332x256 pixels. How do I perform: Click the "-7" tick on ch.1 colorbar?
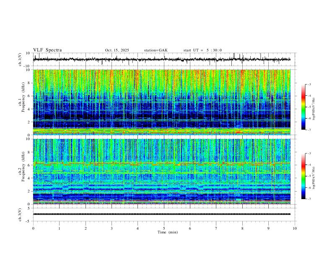pyautogui.click(x=309, y=130)
